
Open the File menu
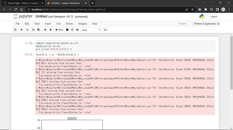click(x=17, y=24)
